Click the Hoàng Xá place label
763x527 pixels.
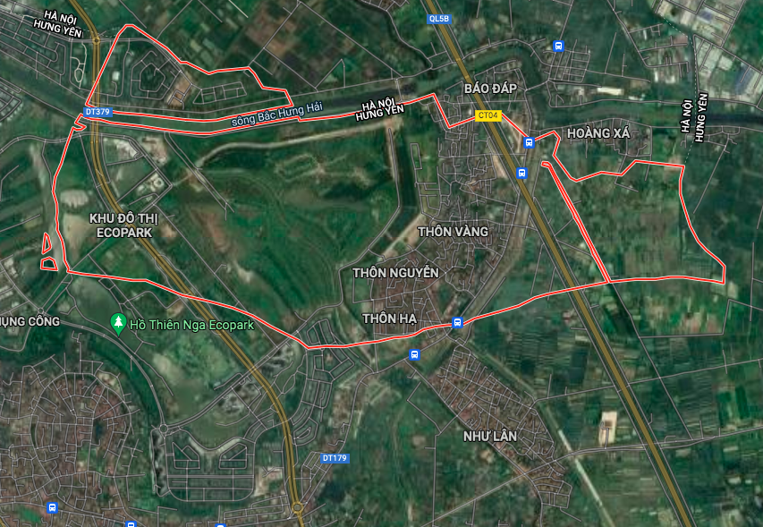598,133
